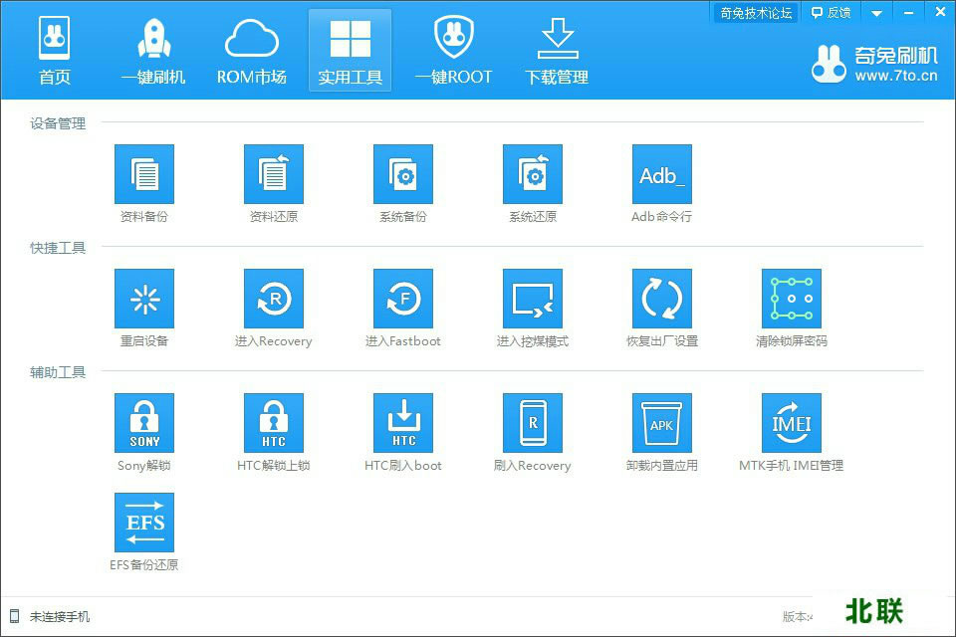This screenshot has width=956, height=637.
Task: Open the EFS备份还原 backup tool
Action: click(x=144, y=522)
